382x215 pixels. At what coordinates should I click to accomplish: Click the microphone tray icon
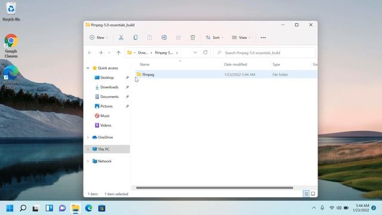click(x=322, y=208)
